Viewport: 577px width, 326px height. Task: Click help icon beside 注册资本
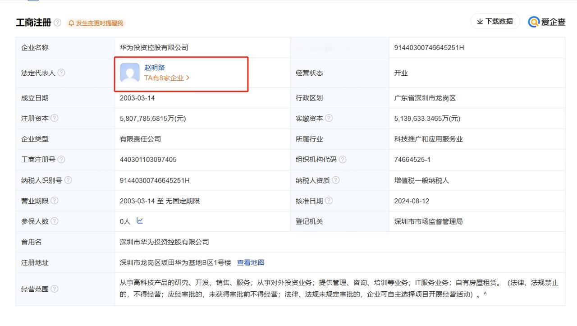click(x=55, y=118)
